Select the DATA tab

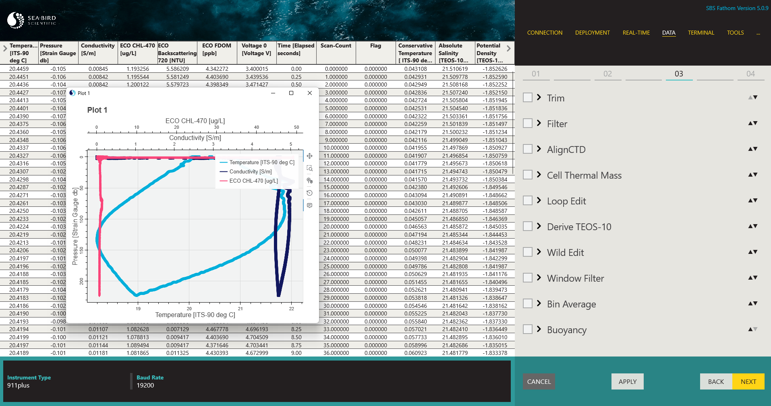click(x=669, y=33)
